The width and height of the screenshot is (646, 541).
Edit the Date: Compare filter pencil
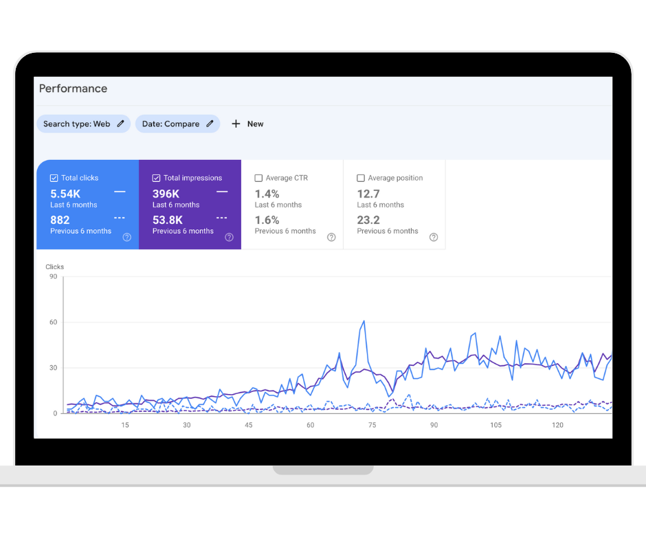pyautogui.click(x=210, y=124)
